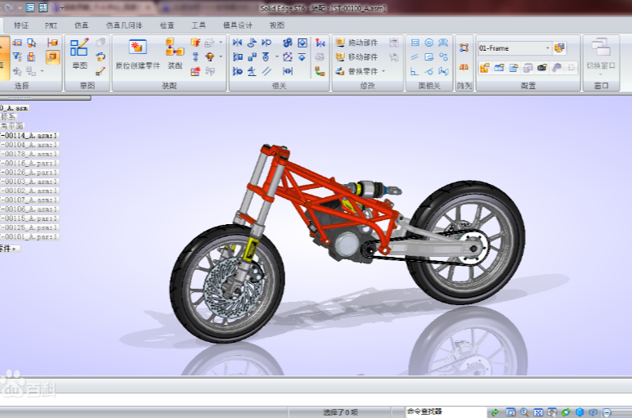Click the 拖动部件 command
This screenshot has height=418, width=632.
point(357,43)
